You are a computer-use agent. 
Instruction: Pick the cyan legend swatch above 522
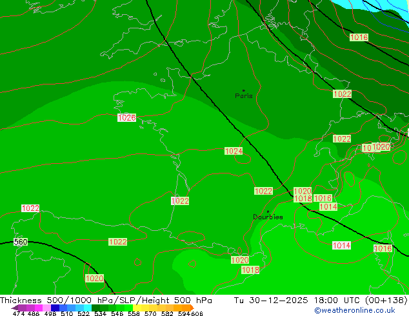[87, 308]
